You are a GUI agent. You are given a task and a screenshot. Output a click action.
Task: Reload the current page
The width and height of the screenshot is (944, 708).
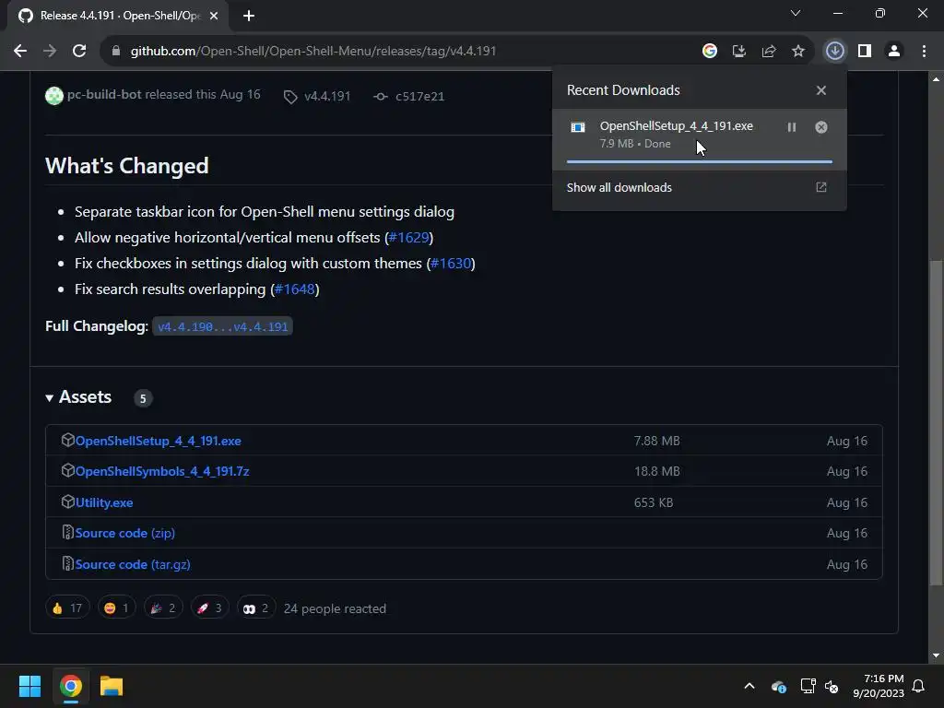pos(79,52)
